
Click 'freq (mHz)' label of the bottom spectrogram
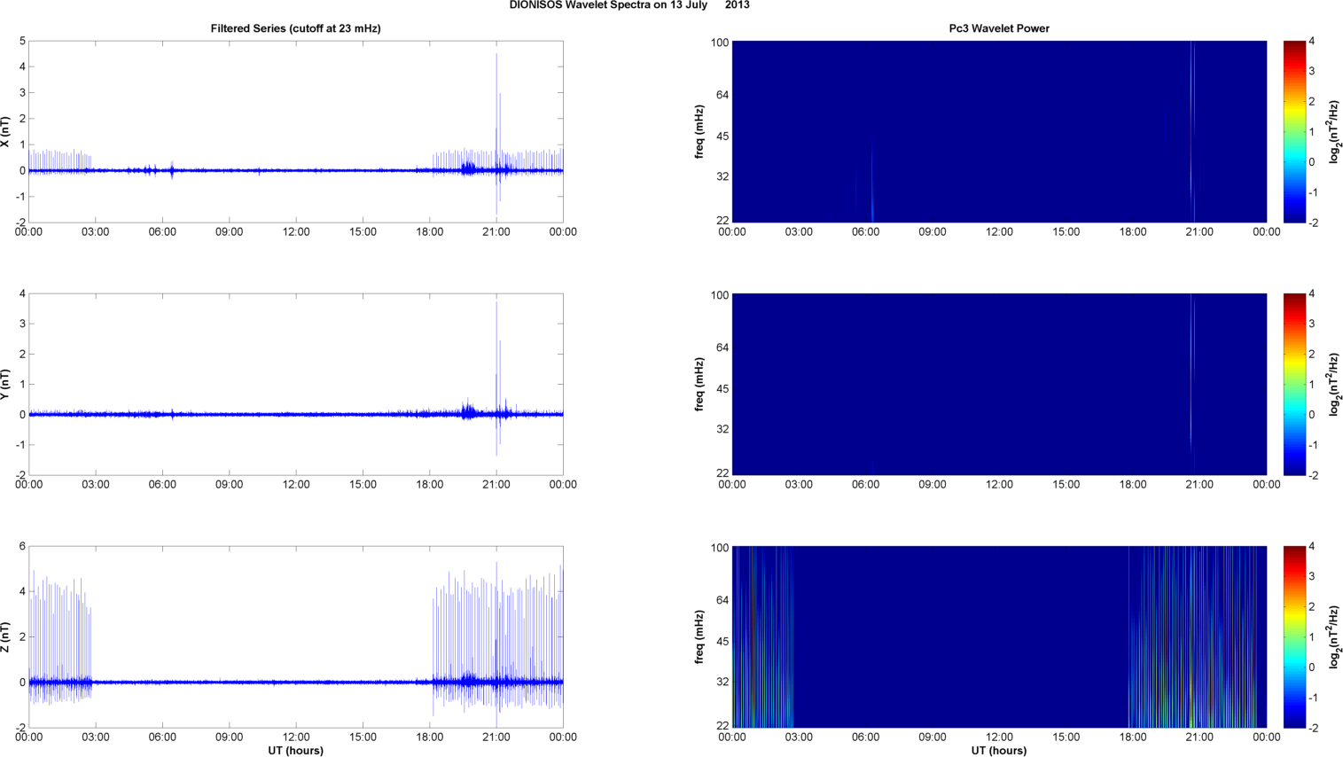pos(699,637)
